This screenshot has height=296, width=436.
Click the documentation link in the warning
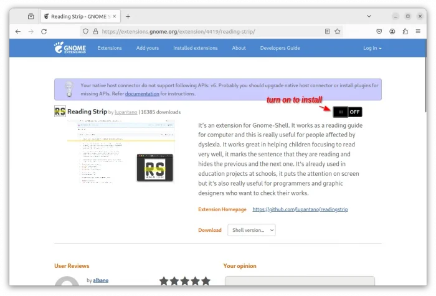click(x=142, y=93)
